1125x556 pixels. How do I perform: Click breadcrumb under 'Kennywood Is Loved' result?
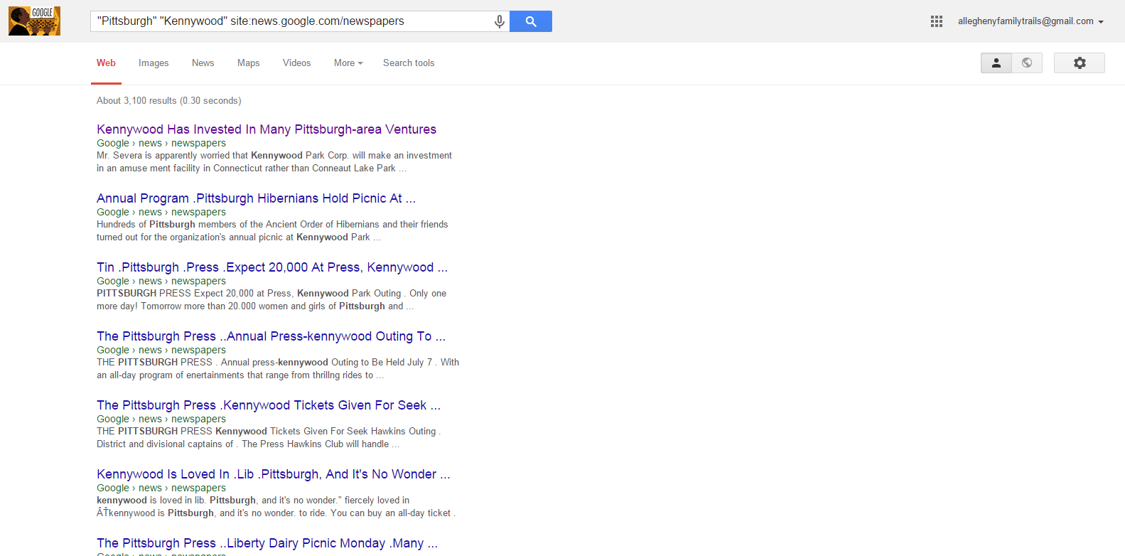[161, 488]
